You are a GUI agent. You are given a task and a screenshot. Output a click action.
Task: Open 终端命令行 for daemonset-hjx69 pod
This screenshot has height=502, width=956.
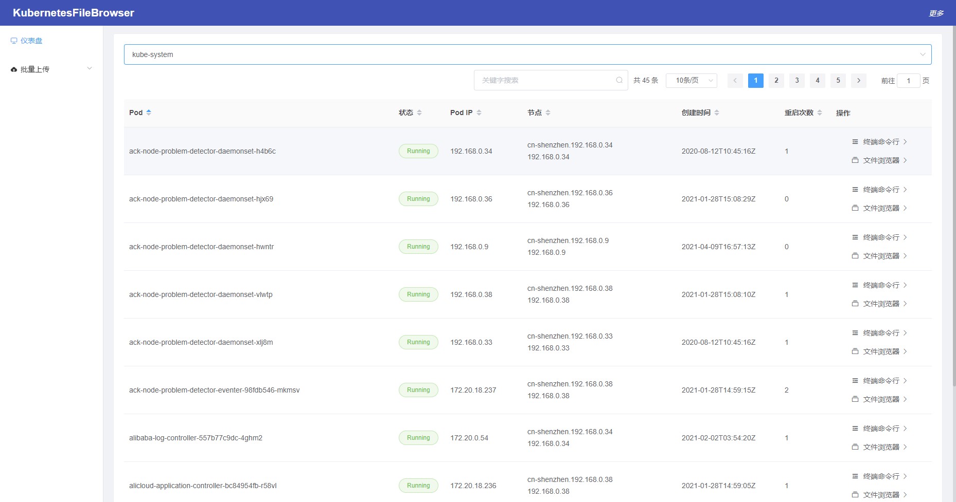pos(880,190)
